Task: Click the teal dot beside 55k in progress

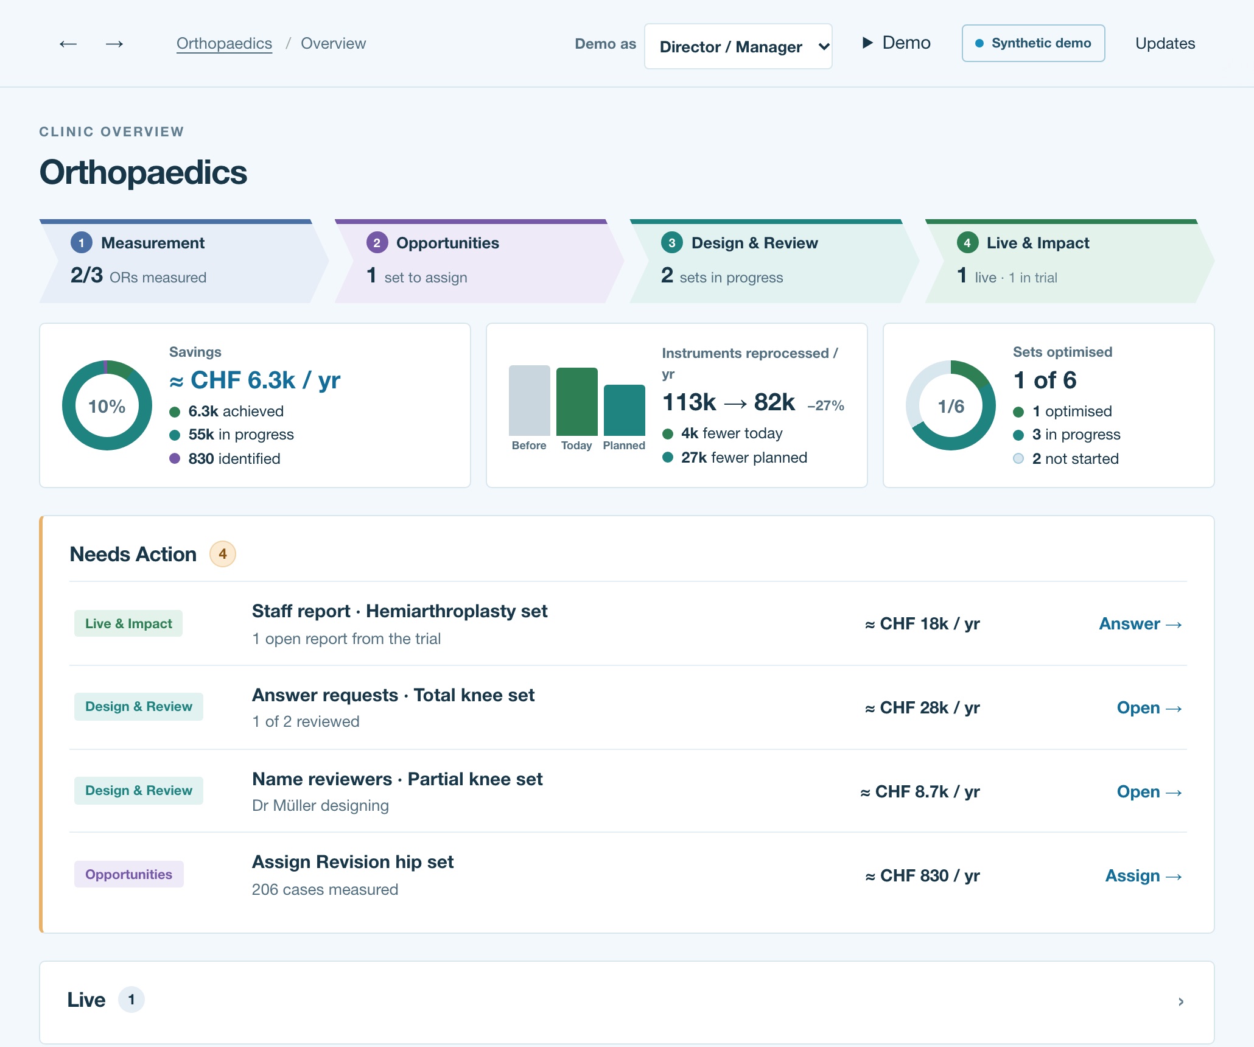Action: [175, 435]
